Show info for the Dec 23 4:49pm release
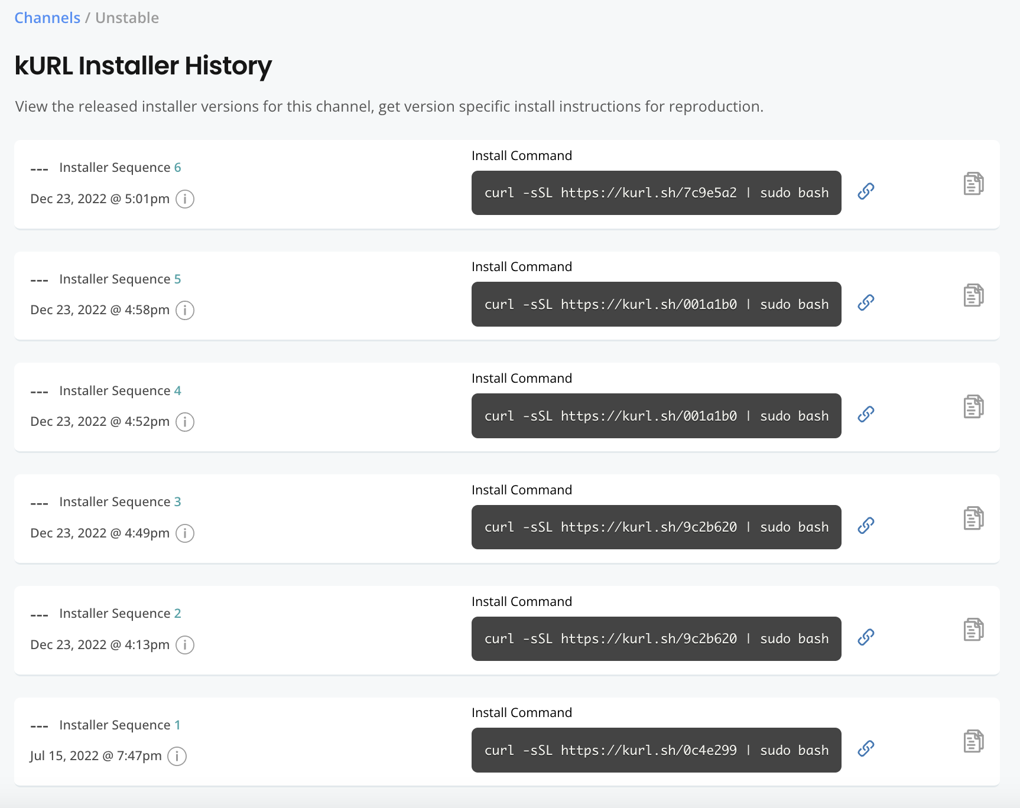1020x808 pixels. [x=184, y=533]
